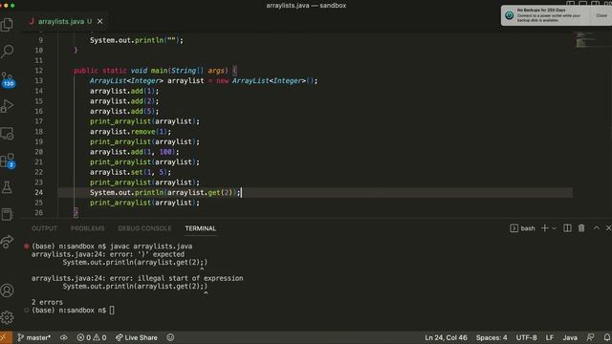Click the '2 errors' terminal text
The width and height of the screenshot is (612, 344).
coord(47,302)
